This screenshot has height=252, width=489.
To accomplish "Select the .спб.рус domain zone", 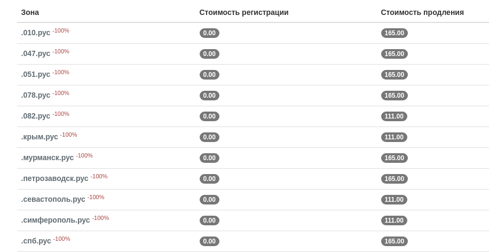I will coord(36,241).
